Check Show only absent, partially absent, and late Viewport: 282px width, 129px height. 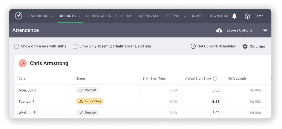click(x=75, y=46)
